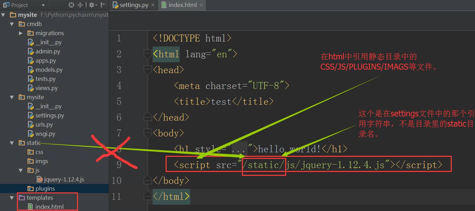Select the imgs folder
Image resolution: width=475 pixels, height=211 pixels.
tap(41, 161)
